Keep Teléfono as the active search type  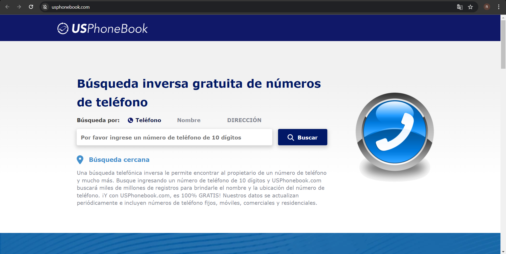click(148, 120)
